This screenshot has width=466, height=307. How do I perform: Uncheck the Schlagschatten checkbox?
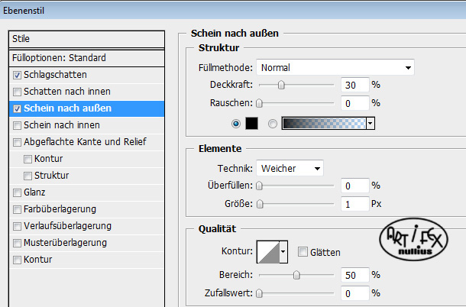tap(17, 75)
